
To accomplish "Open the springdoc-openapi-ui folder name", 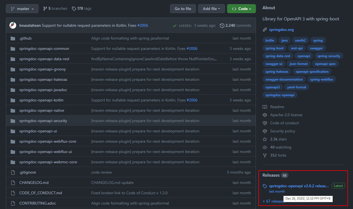I will pyautogui.click(x=38, y=131).
